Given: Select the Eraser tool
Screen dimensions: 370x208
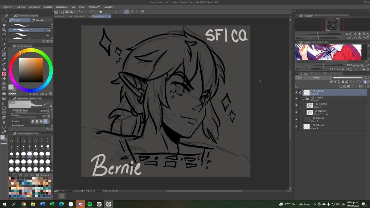Looking at the screenshot, I should click(x=4, y=79).
